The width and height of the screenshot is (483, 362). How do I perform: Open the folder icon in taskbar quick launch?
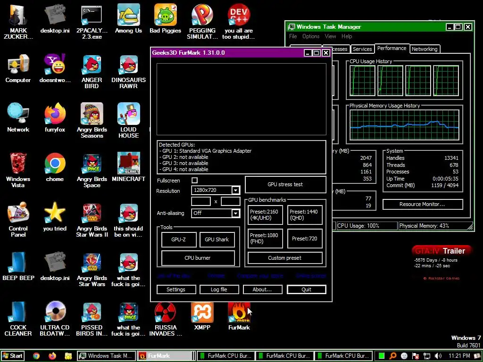pos(68,356)
